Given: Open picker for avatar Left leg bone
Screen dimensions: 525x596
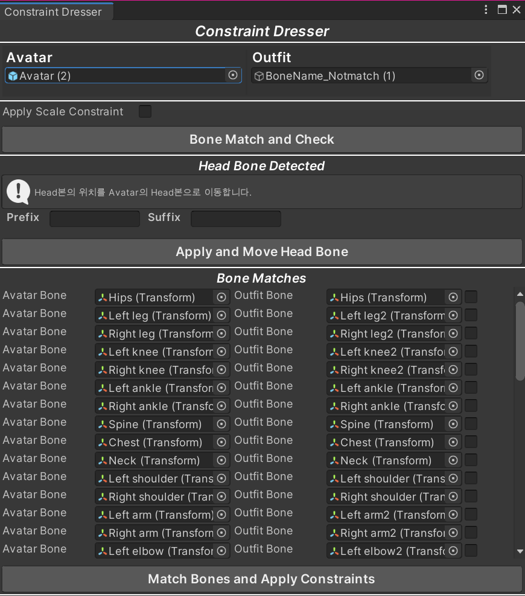Looking at the screenshot, I should click(x=221, y=315).
